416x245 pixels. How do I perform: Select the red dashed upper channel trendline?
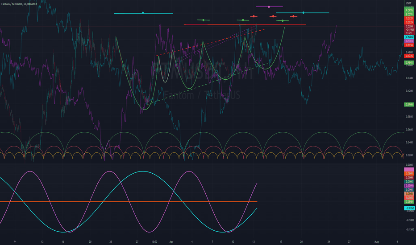click(x=210, y=43)
